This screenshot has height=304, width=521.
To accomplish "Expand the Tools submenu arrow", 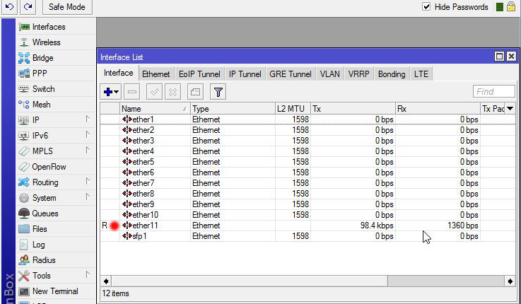I will click(x=88, y=274).
